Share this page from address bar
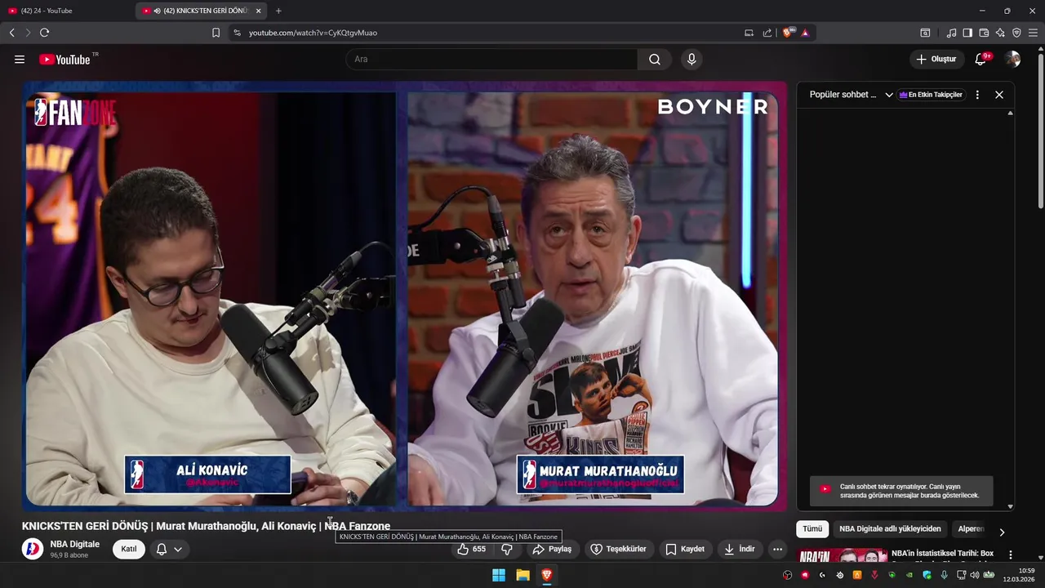Viewport: 1045px width, 588px height. [767, 33]
